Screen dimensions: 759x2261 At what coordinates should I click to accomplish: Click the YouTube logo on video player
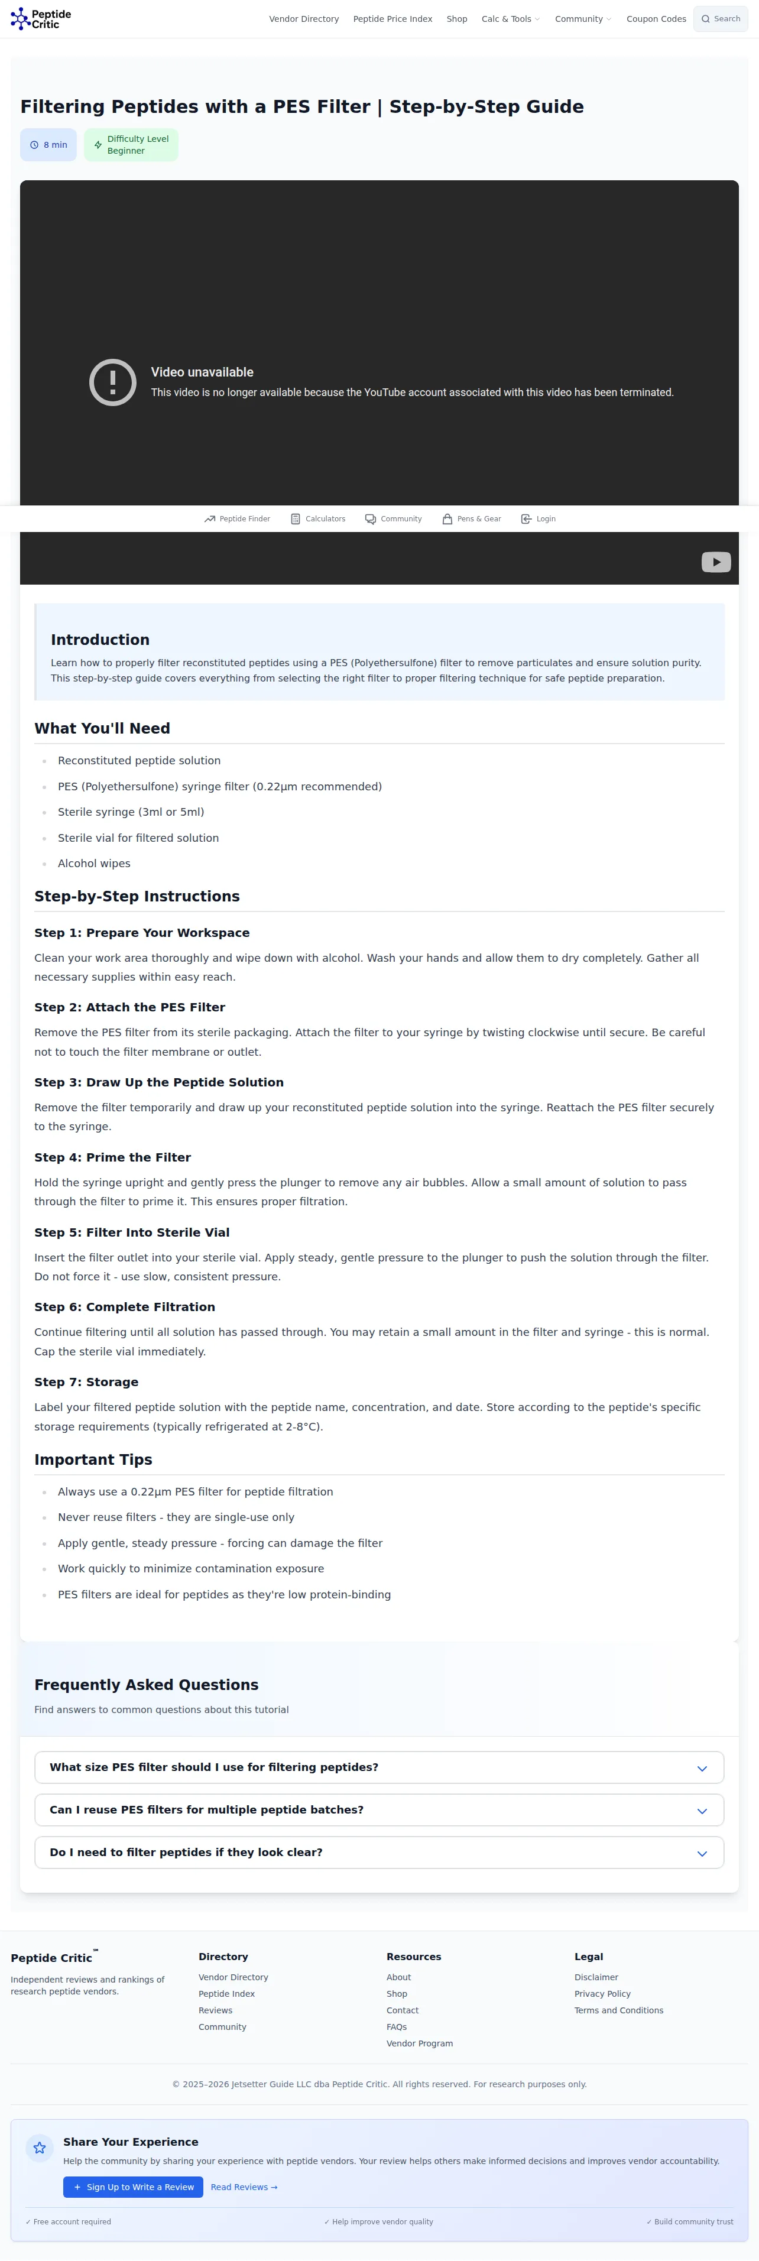[x=716, y=562]
